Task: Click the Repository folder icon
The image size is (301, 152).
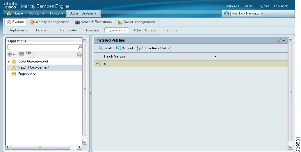Action: [x=14, y=74]
